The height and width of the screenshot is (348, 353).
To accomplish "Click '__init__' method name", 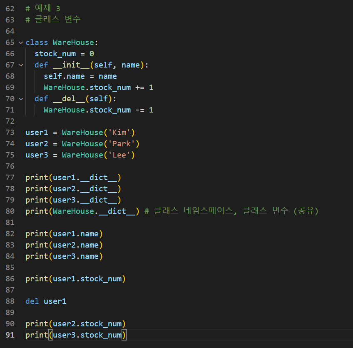I will click(71, 65).
